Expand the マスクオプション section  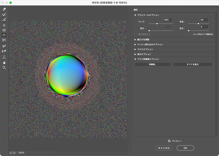point(135,49)
